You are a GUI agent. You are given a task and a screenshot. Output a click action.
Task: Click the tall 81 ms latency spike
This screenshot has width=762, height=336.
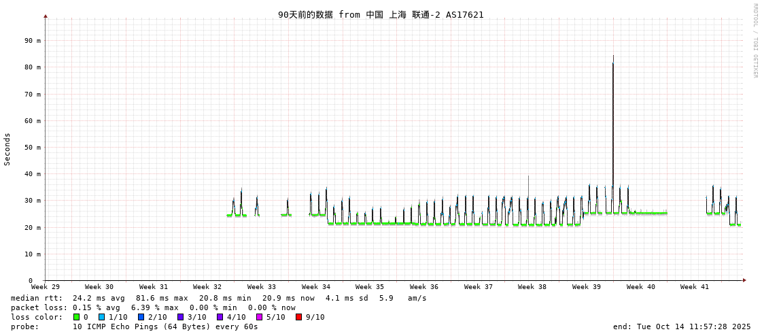(612, 102)
